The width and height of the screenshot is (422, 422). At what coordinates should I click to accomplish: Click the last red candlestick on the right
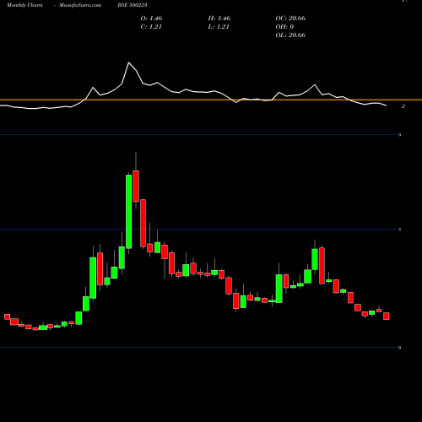pyautogui.click(x=387, y=316)
